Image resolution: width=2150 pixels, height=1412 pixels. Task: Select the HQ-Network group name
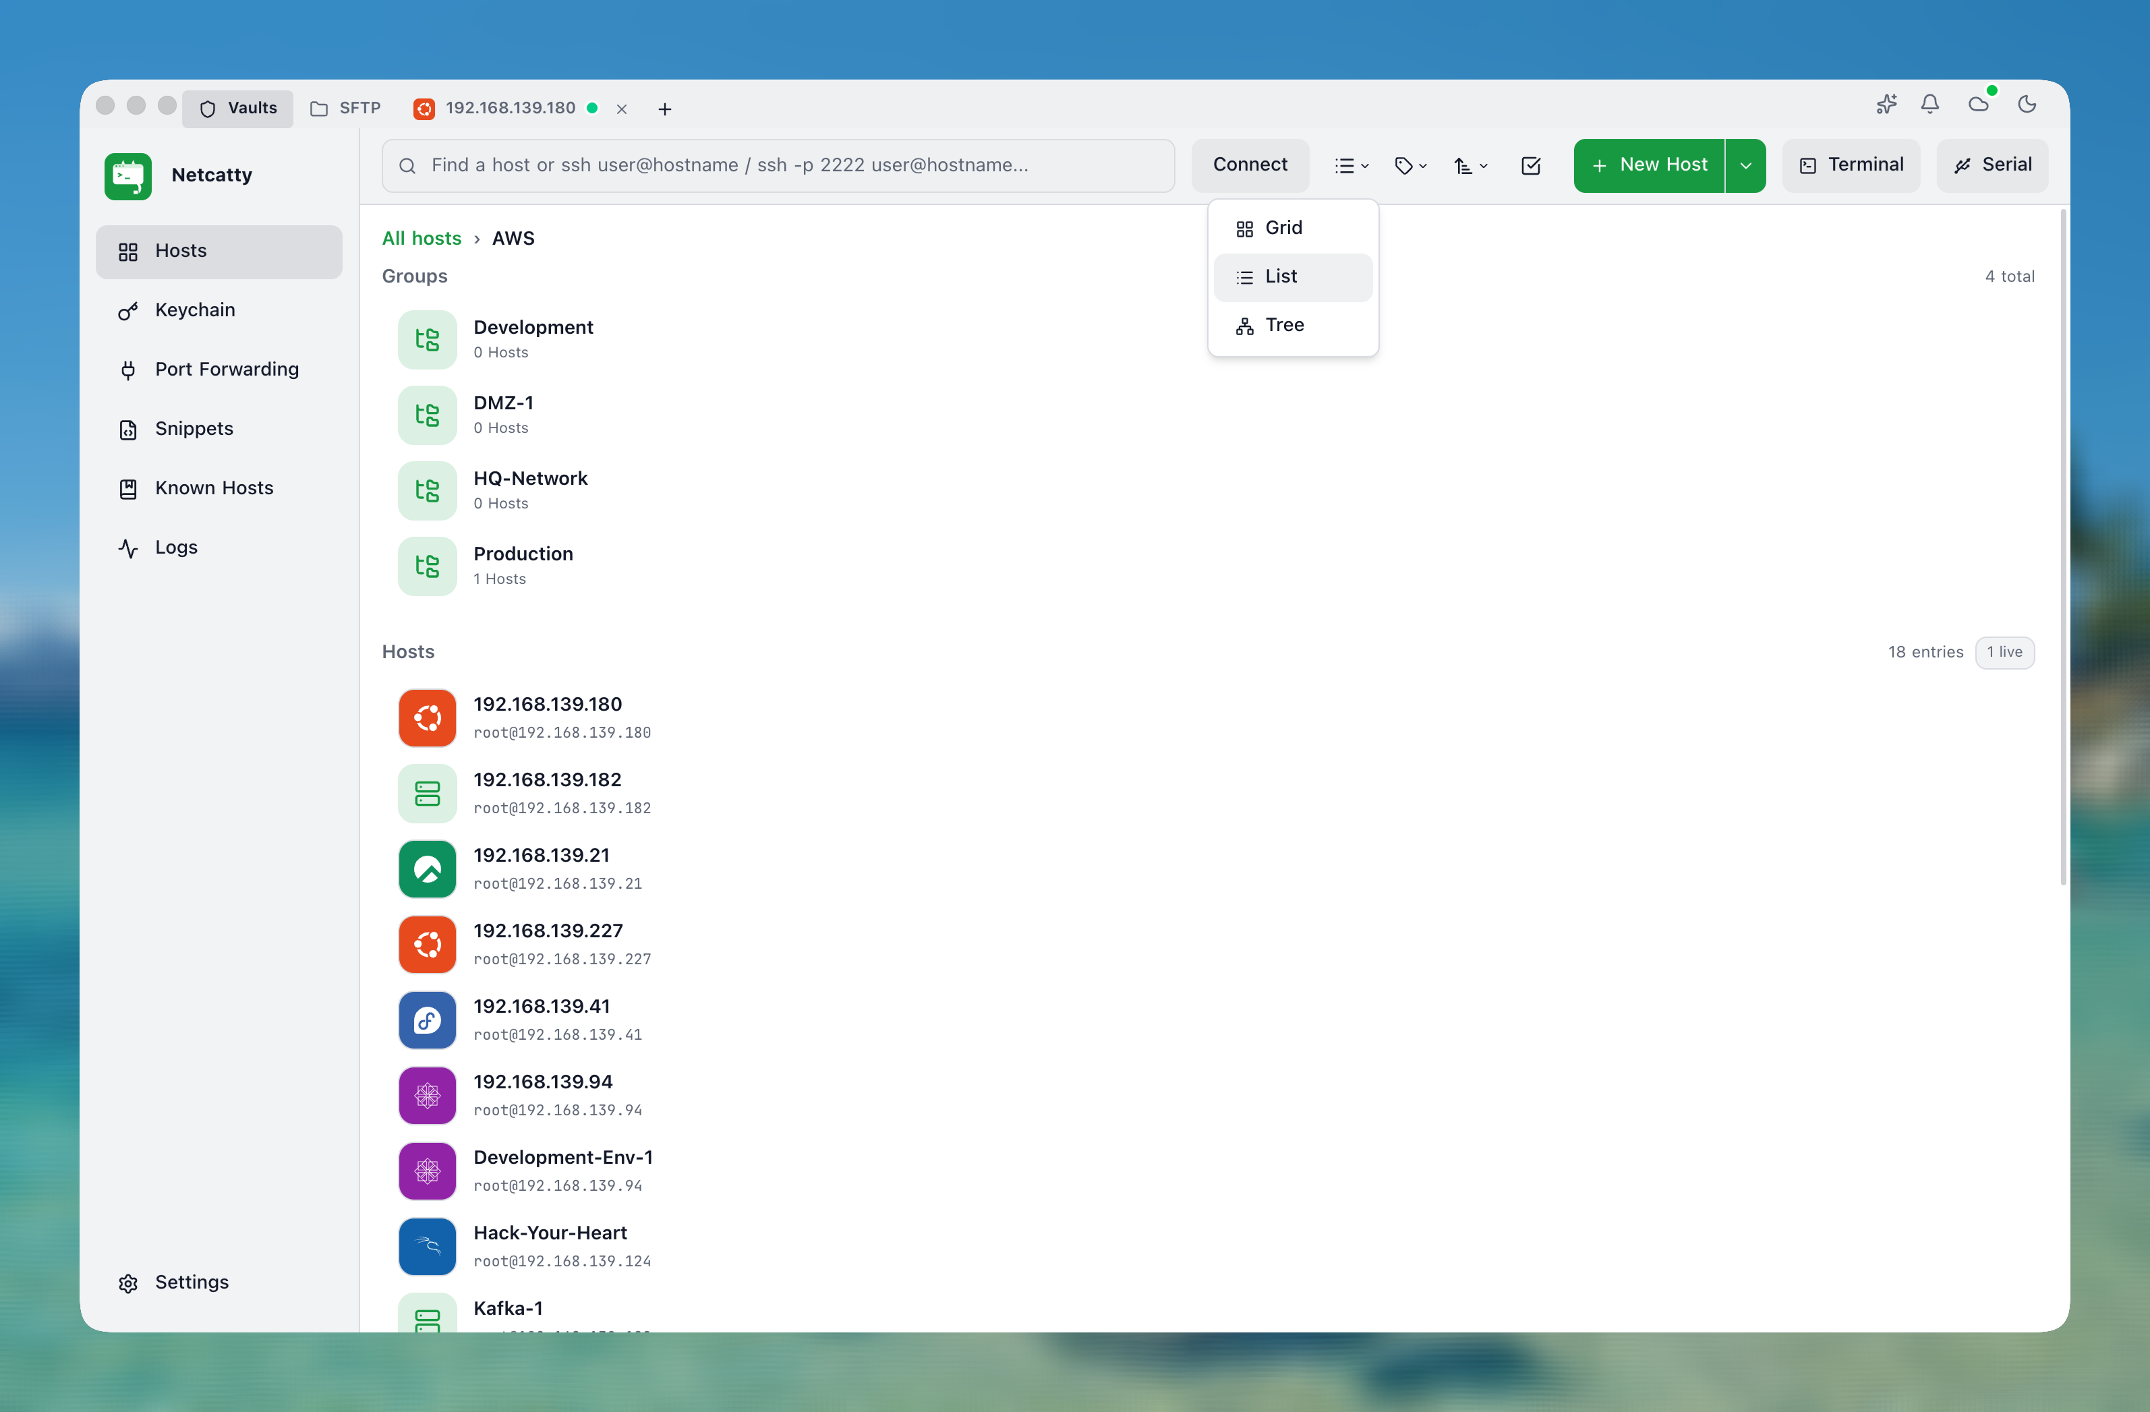(530, 479)
